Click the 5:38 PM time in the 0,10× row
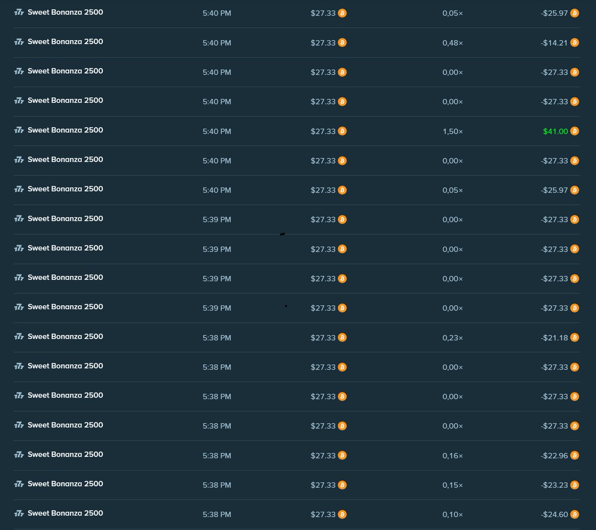The height and width of the screenshot is (530, 596). coord(217,515)
